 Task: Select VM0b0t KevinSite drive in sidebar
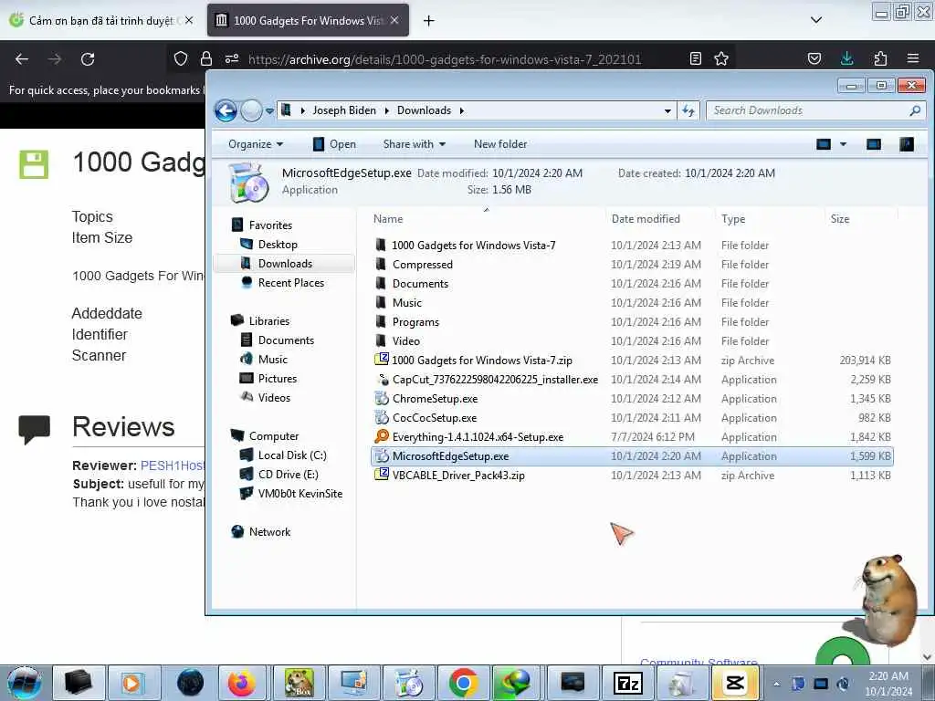pyautogui.click(x=299, y=494)
